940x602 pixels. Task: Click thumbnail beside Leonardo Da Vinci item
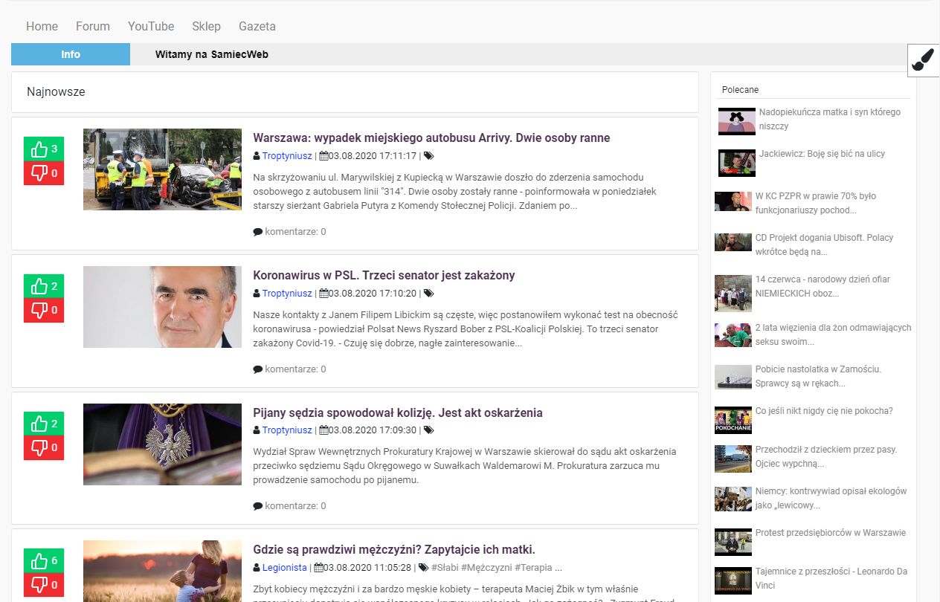pyautogui.click(x=733, y=580)
